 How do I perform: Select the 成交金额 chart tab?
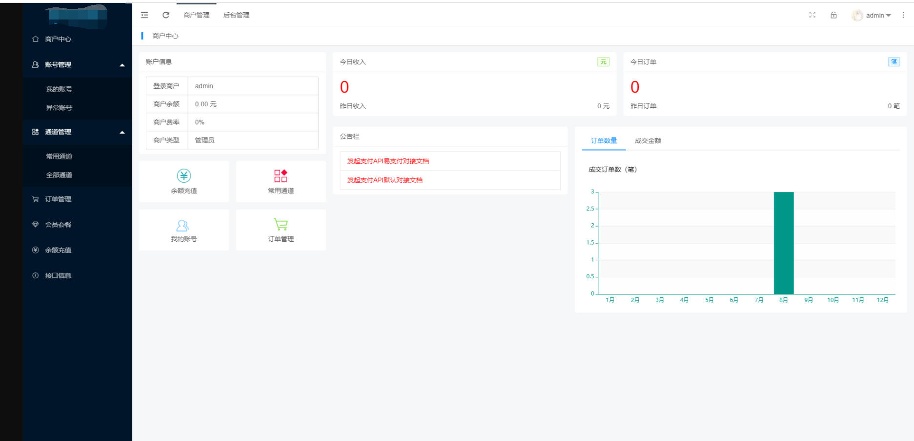tap(648, 140)
